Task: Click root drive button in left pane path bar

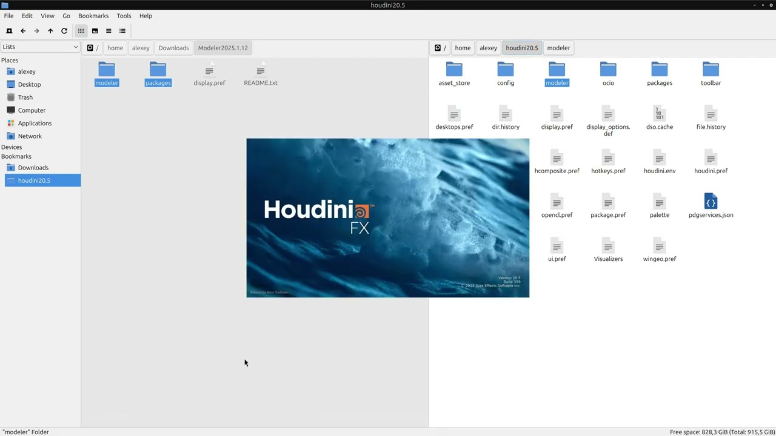Action: coord(93,48)
